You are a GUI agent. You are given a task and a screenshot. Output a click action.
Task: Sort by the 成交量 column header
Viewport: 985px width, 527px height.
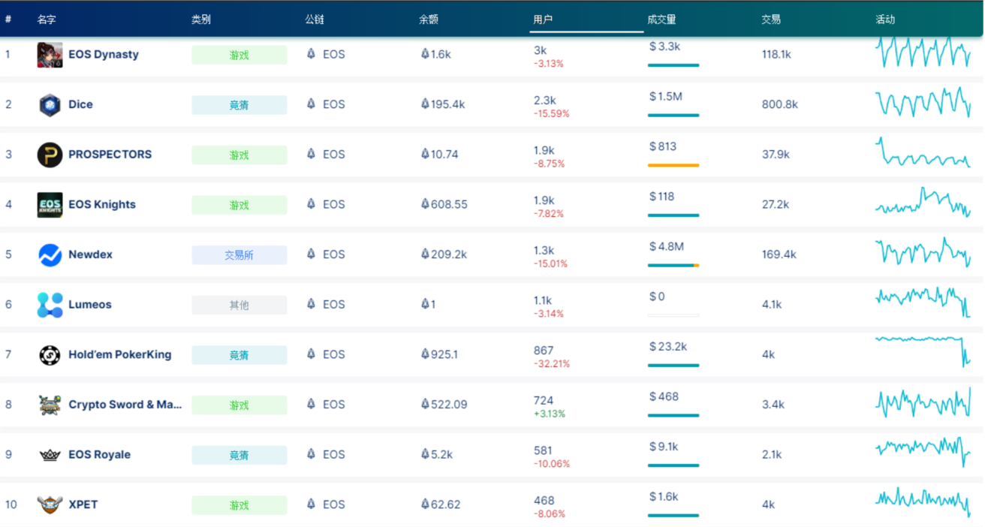[662, 20]
